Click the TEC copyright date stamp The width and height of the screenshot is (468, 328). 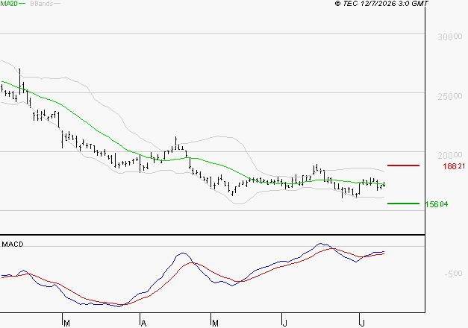point(381,4)
